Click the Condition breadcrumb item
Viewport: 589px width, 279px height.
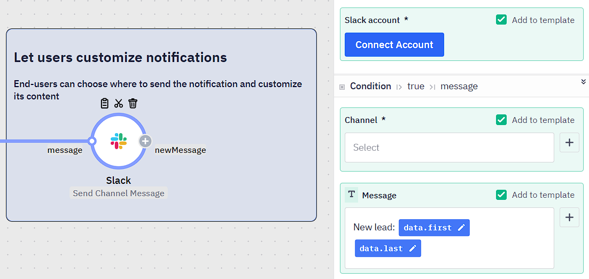pos(370,86)
